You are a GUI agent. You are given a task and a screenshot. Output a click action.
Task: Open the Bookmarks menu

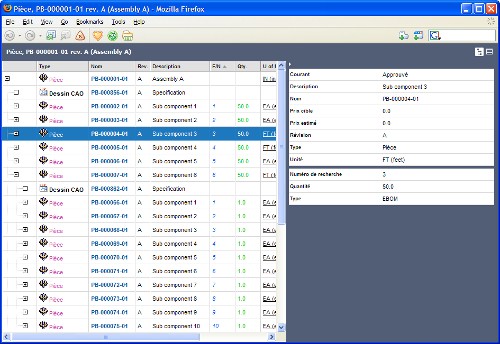click(x=89, y=22)
